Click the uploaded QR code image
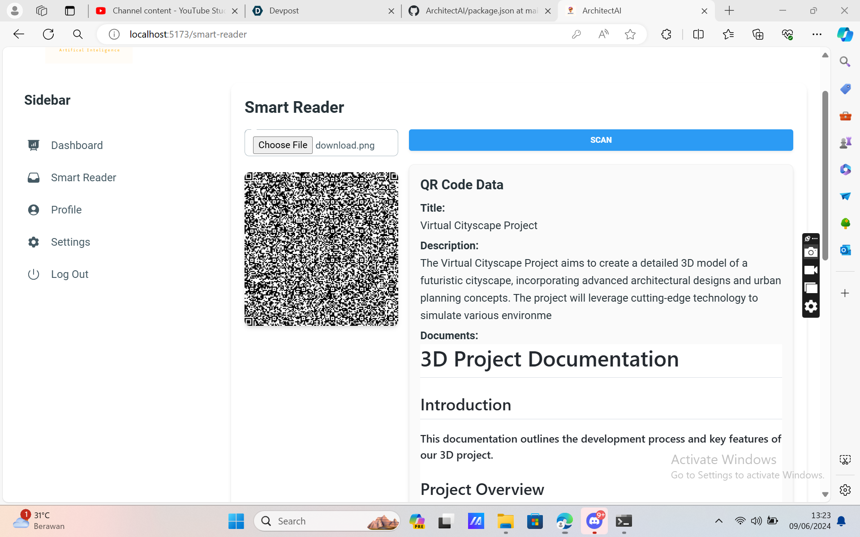The image size is (860, 537). tap(321, 249)
